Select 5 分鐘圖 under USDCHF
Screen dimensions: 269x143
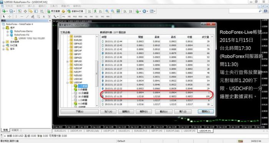click(83, 89)
